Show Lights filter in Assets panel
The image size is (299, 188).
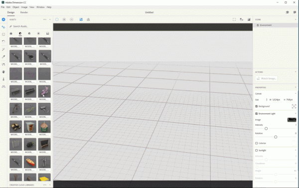point(38,33)
